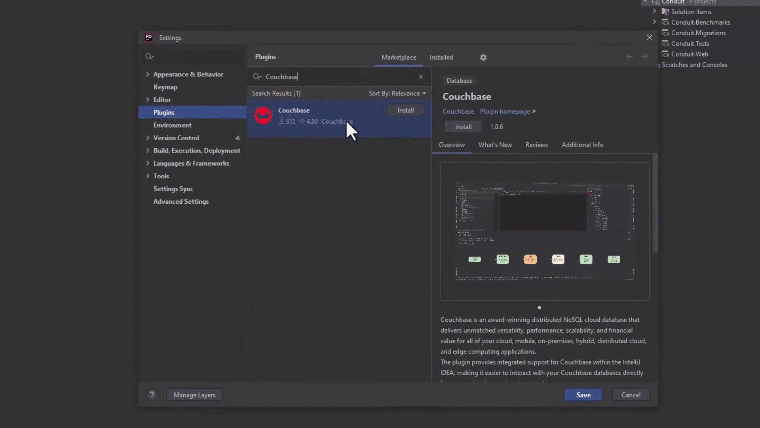The image size is (760, 428).
Task: Click the Couchbase plugin logo icon
Action: pos(263,115)
